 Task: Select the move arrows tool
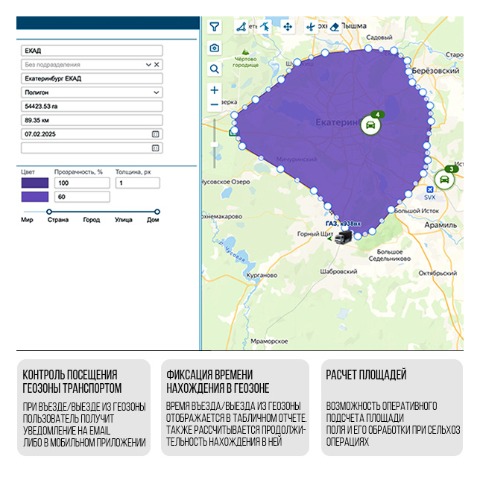[287, 27]
